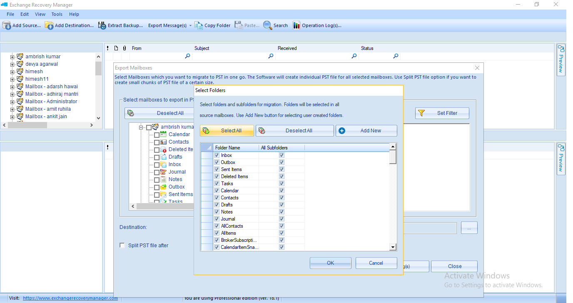Click the importance exclamation column header
The height and width of the screenshot is (303, 573).
[107, 48]
